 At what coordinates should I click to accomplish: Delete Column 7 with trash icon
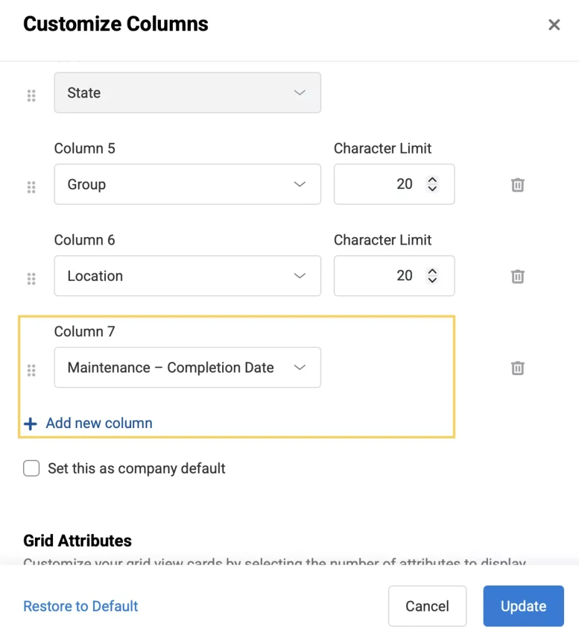pyautogui.click(x=517, y=368)
